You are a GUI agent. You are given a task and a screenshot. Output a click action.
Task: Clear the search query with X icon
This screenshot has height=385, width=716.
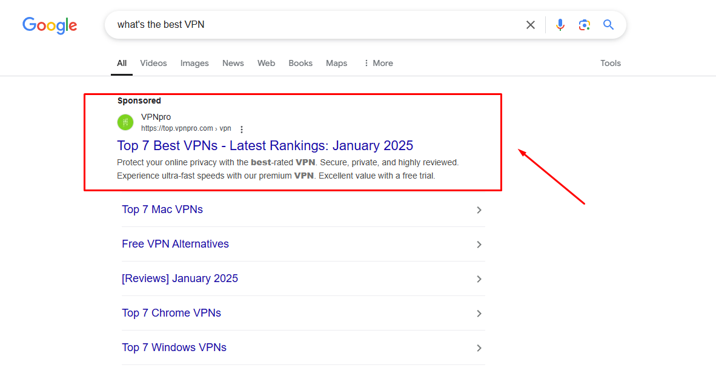[x=530, y=25]
